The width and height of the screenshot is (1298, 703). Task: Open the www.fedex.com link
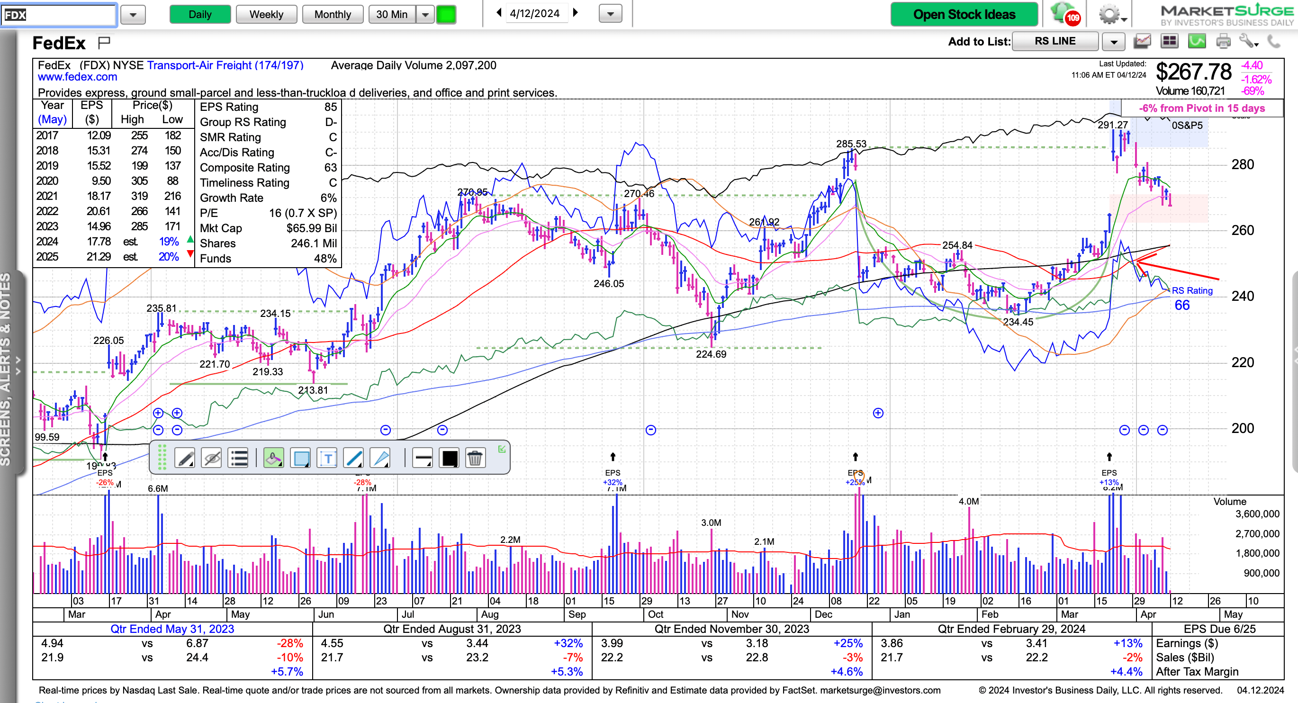(x=78, y=77)
